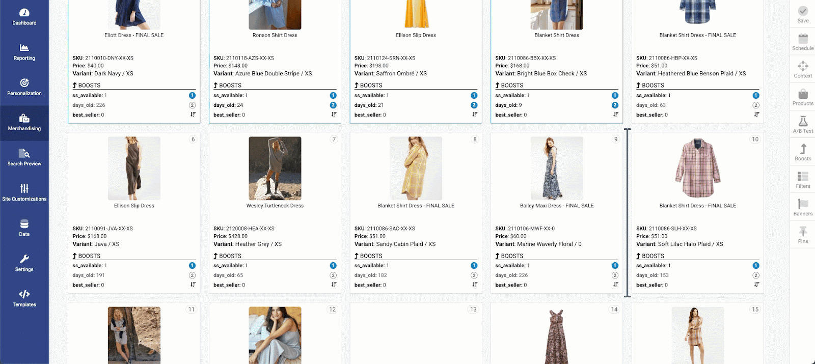Open the A/B Test panel

[x=803, y=124]
